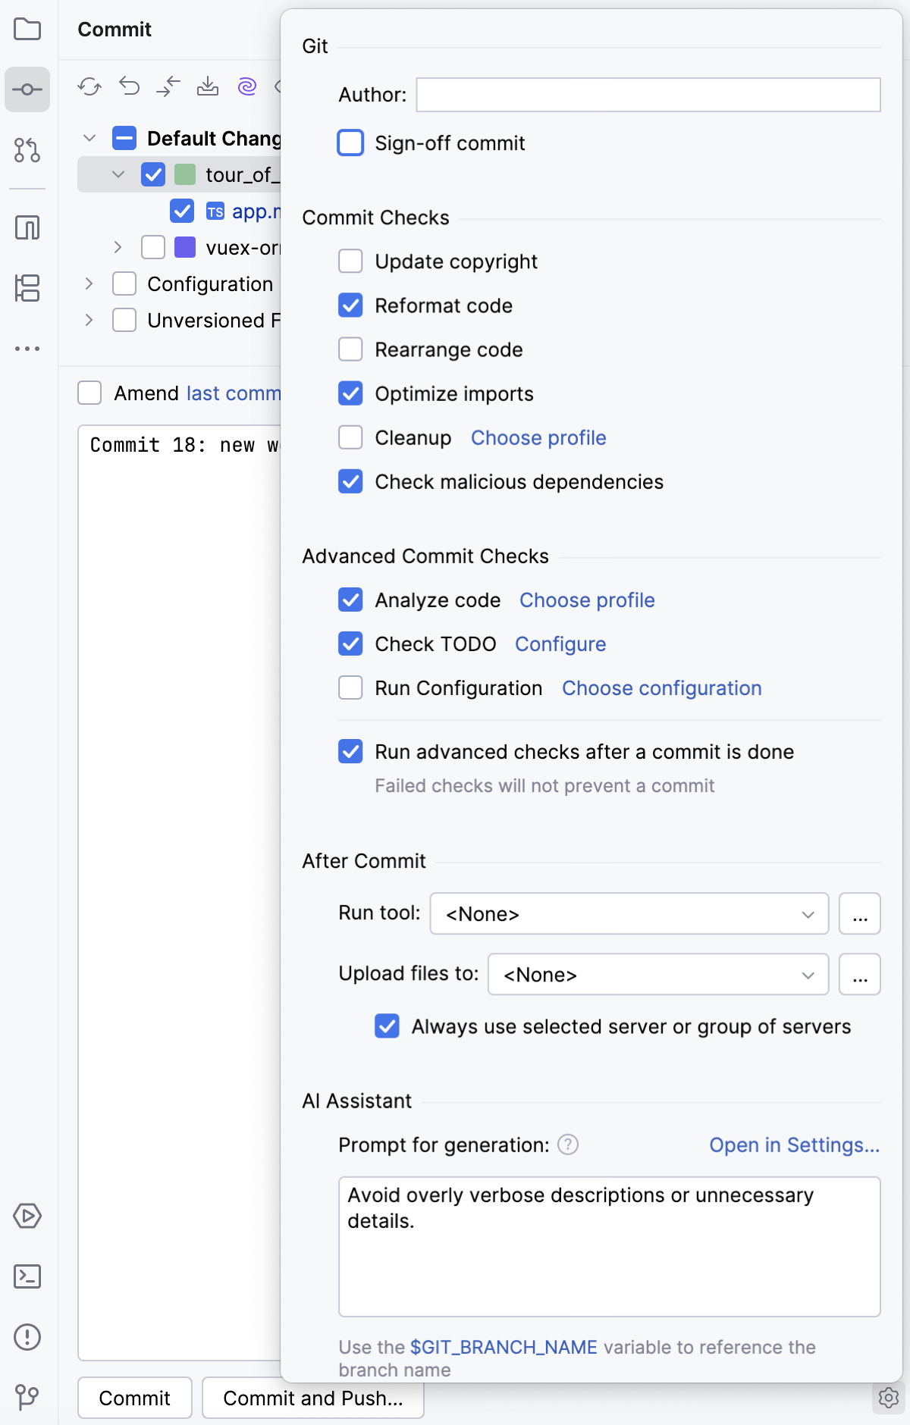Click the green tour_of_ module color icon

pos(185,174)
